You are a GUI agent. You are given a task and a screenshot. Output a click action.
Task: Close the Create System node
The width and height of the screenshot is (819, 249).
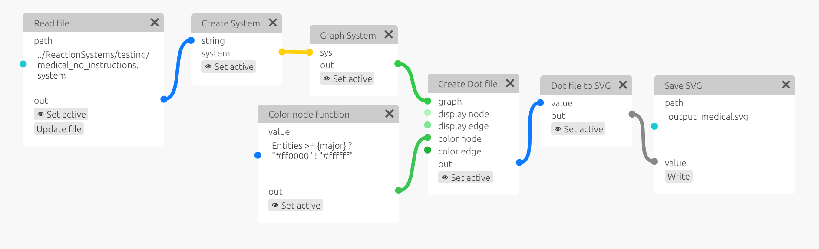pyautogui.click(x=273, y=23)
